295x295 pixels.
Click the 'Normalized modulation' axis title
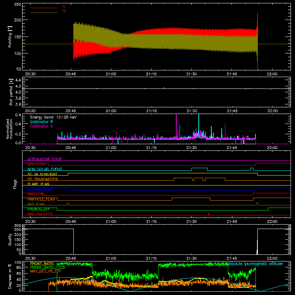coord(10,129)
